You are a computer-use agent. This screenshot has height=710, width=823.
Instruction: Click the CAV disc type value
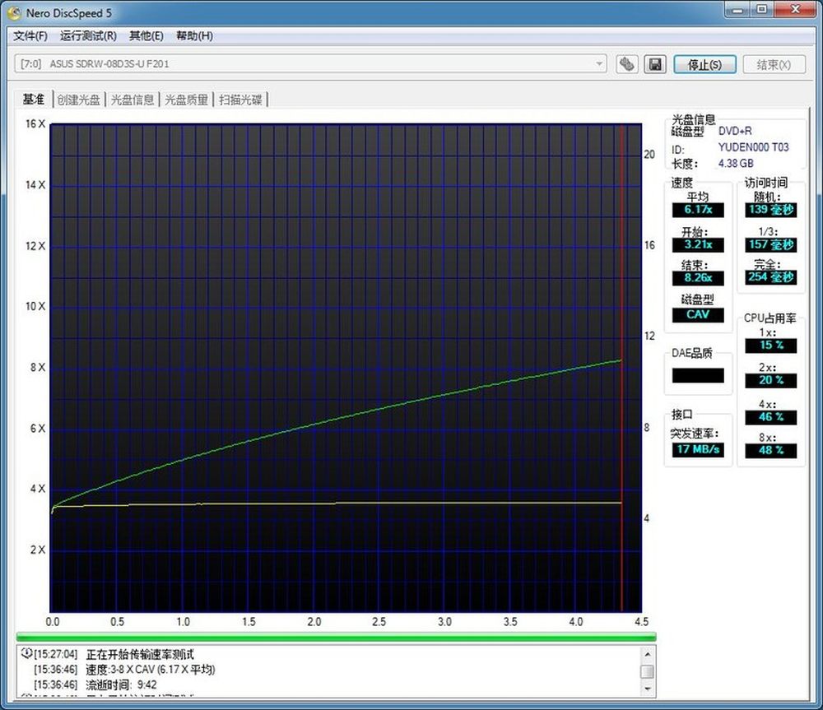pyautogui.click(x=698, y=314)
